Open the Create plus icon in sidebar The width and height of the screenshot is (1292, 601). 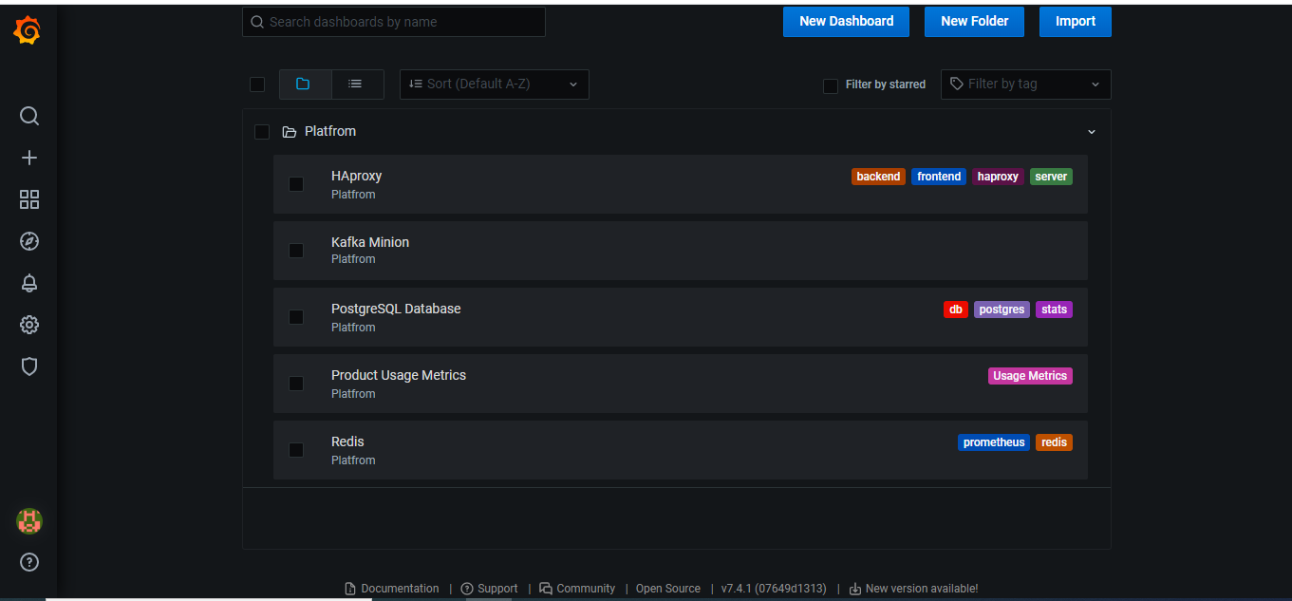[x=29, y=158]
